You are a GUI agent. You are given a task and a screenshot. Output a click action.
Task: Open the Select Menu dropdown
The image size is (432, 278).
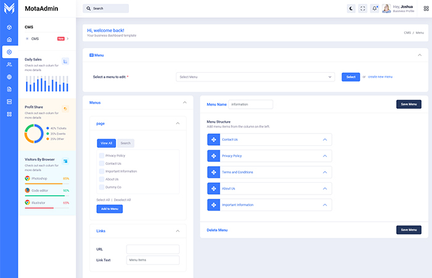[x=255, y=77]
